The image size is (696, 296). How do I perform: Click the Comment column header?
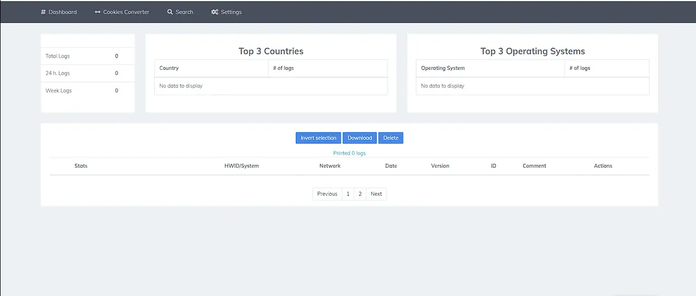coord(534,166)
